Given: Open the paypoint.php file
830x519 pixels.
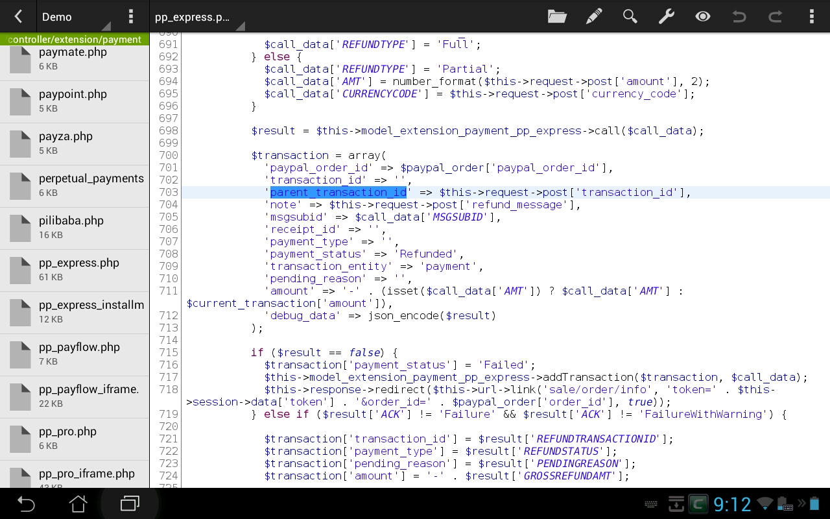Looking at the screenshot, I should pos(75,101).
